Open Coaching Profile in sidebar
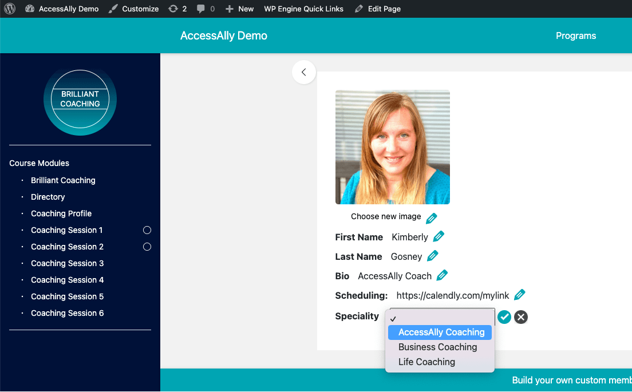This screenshot has width=632, height=392. click(61, 213)
